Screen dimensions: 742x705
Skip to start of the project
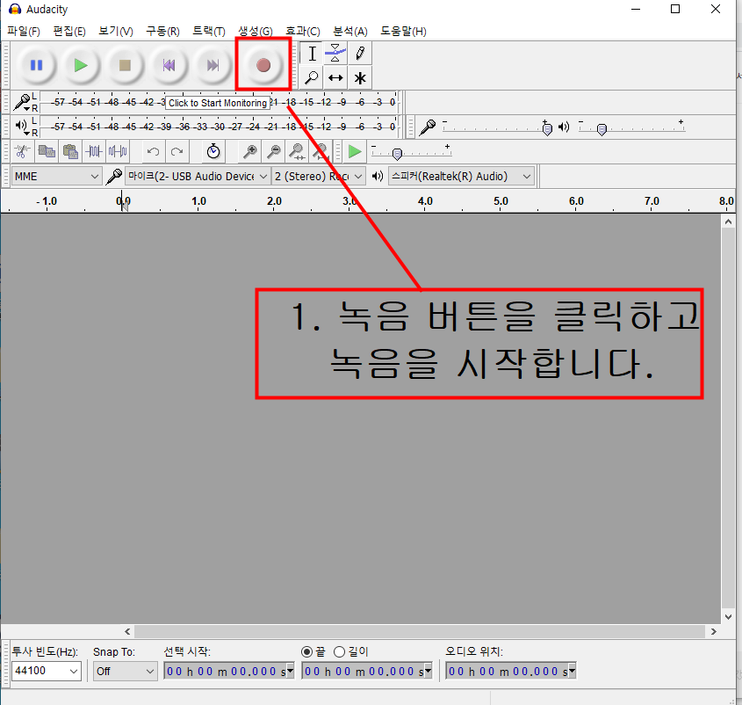pyautogui.click(x=169, y=65)
